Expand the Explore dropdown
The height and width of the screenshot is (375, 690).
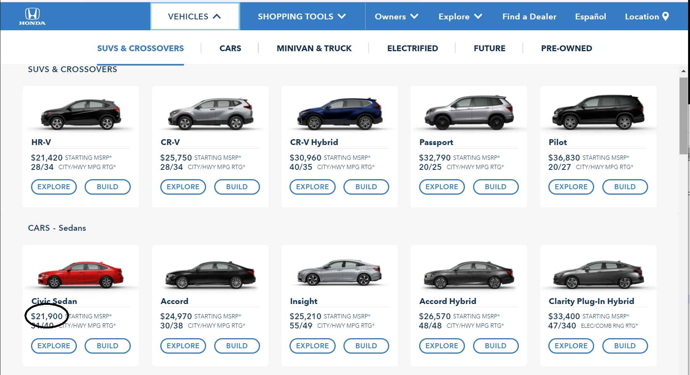pos(460,16)
